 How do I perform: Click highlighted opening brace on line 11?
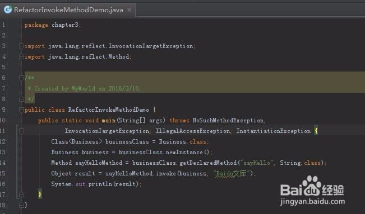click(x=316, y=131)
